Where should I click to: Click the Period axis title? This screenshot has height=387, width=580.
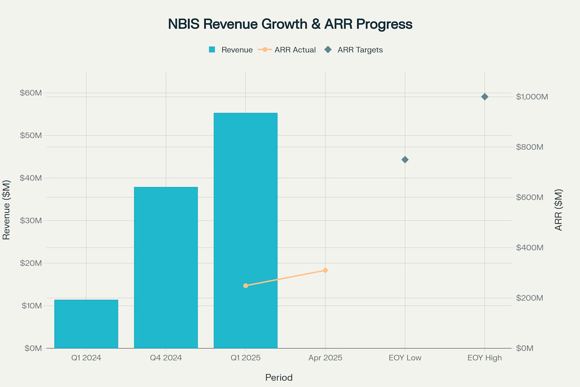(279, 377)
